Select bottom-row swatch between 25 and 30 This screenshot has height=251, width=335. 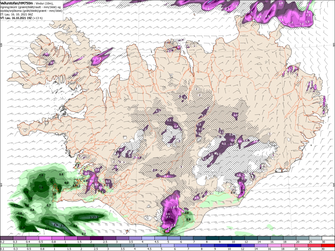[314, 245]
